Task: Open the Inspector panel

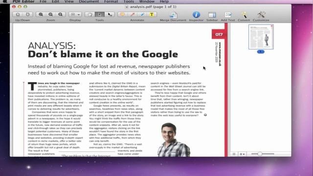Action: point(196,15)
